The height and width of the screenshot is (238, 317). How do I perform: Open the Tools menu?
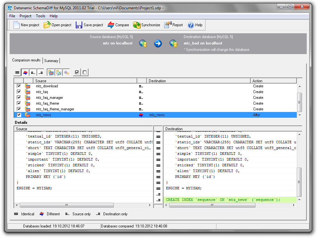point(40,16)
